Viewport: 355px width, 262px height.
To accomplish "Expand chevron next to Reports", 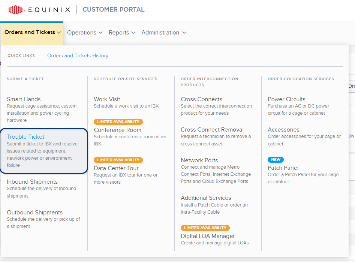I will click(x=133, y=33).
